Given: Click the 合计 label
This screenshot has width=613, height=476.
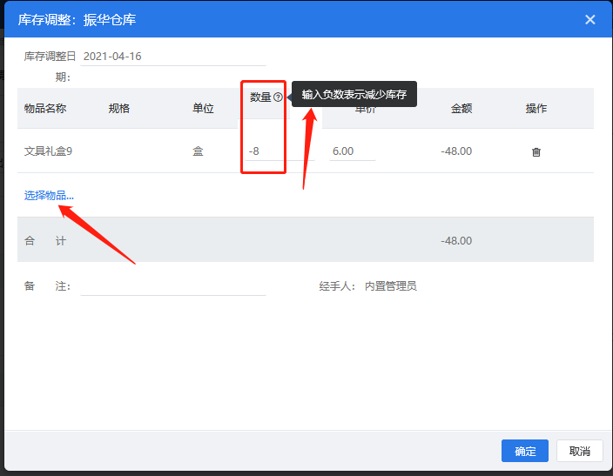Looking at the screenshot, I should (45, 241).
